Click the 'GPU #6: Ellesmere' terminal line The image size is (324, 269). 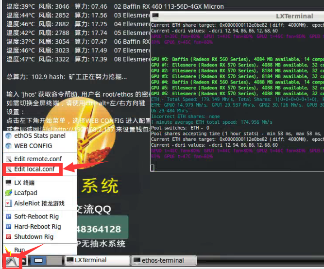coord(238,94)
